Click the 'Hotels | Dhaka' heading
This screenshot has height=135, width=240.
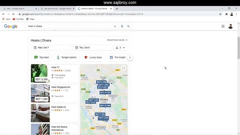coord(41,40)
